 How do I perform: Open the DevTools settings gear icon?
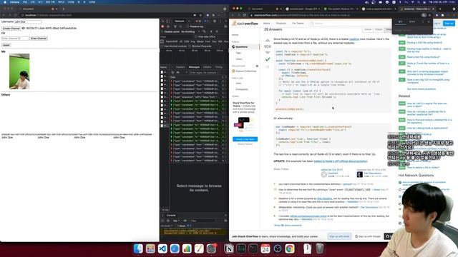click(215, 21)
